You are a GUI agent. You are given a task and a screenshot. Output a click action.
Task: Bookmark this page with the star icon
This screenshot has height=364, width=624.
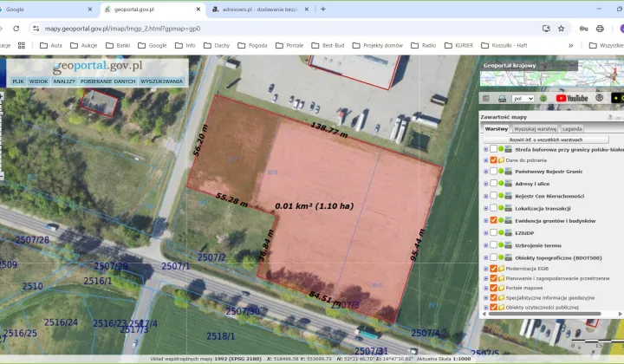click(x=564, y=28)
